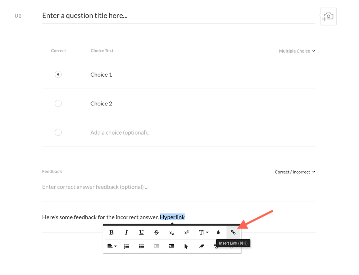The width and height of the screenshot is (359, 275).
Task: Apply strikethrough to the selection
Action: [156, 233]
